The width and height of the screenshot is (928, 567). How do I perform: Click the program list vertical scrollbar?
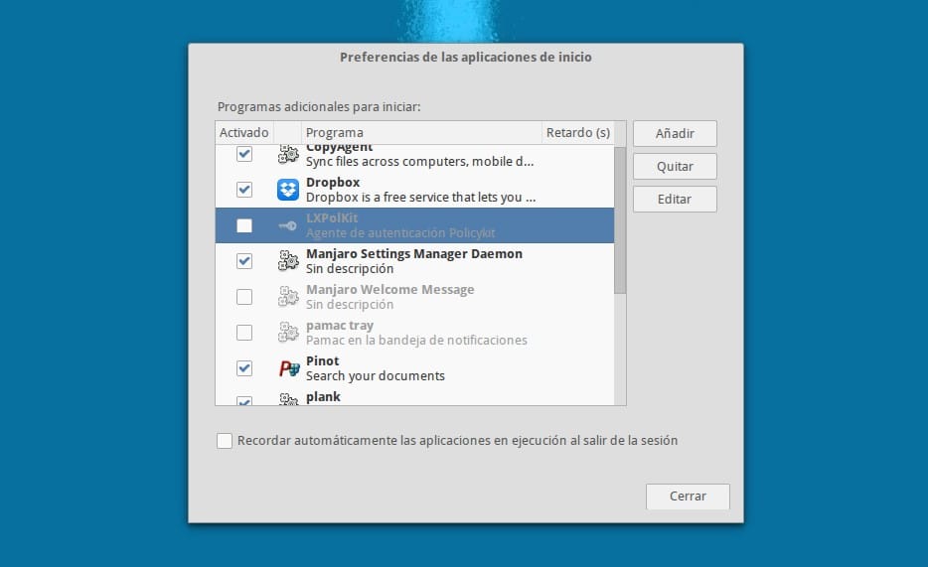pos(620,220)
